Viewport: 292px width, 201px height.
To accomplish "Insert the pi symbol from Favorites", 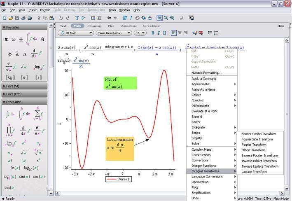I will (6, 40).
